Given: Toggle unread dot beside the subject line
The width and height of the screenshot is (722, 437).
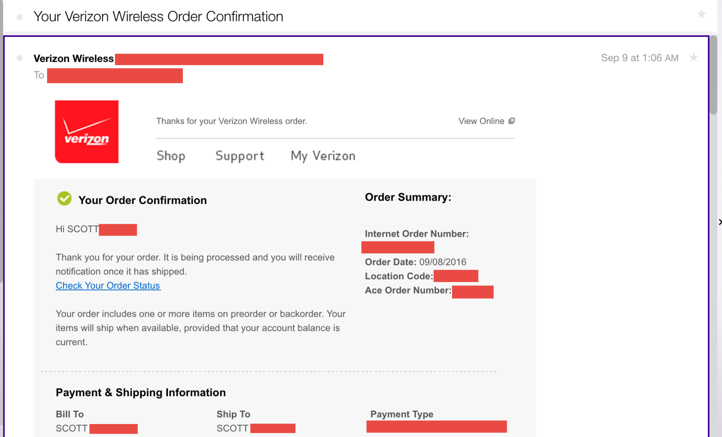Looking at the screenshot, I should click(19, 17).
